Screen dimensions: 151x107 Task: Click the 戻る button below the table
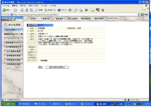40,67
